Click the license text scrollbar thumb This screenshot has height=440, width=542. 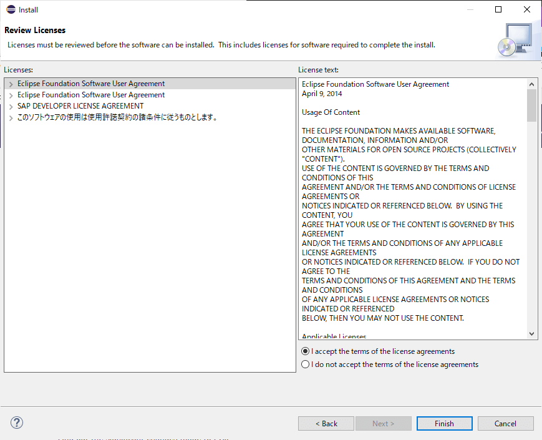(531, 105)
